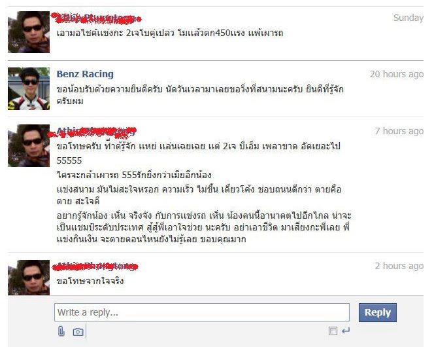Select the '2 hours ago' timestamp
The height and width of the screenshot is (347, 434).
pyautogui.click(x=399, y=266)
